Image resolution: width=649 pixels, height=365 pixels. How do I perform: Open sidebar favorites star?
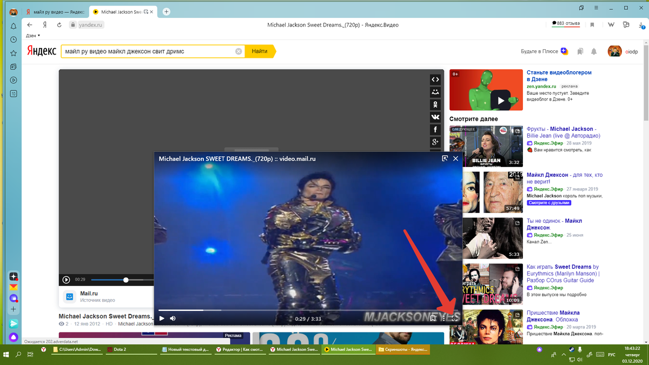[14, 53]
